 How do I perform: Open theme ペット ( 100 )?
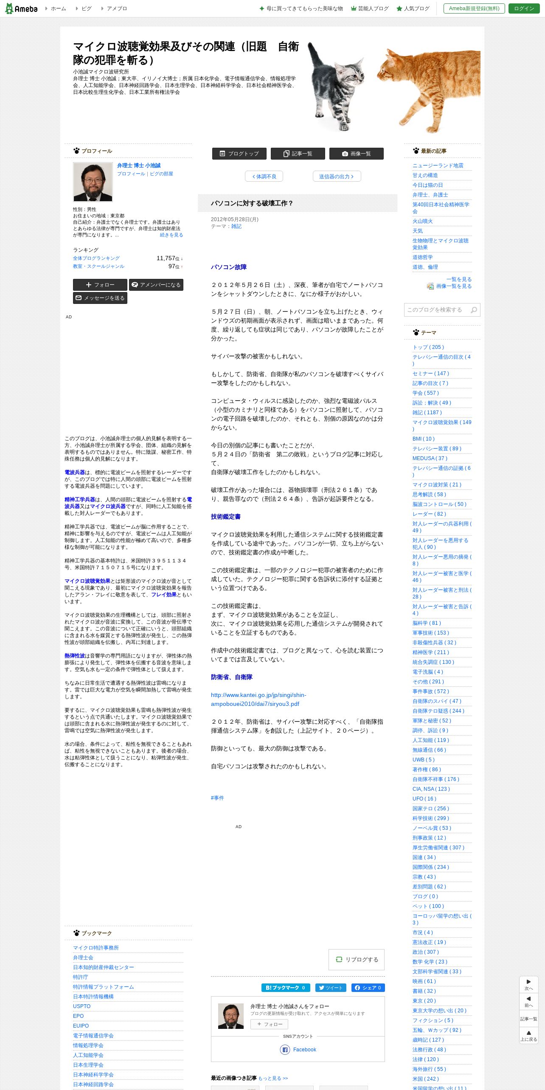[428, 906]
